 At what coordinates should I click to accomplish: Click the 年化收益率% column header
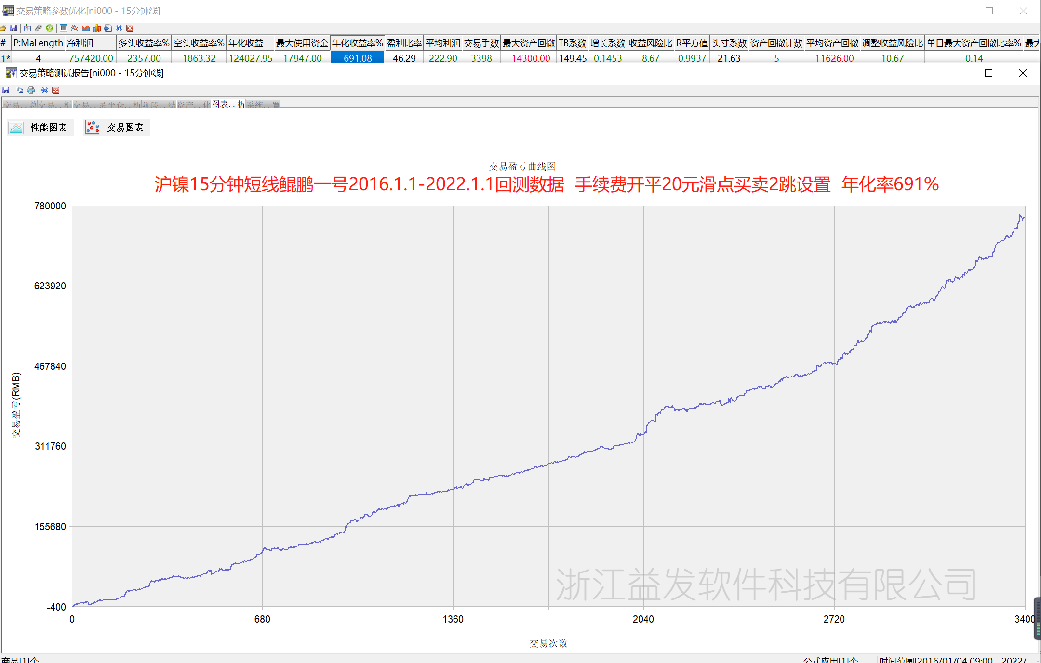pos(357,43)
